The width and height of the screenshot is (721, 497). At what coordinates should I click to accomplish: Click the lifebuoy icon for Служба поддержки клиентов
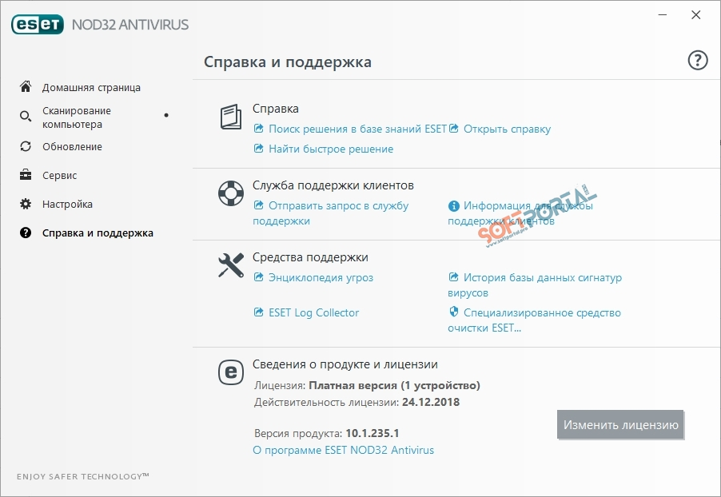tap(231, 193)
